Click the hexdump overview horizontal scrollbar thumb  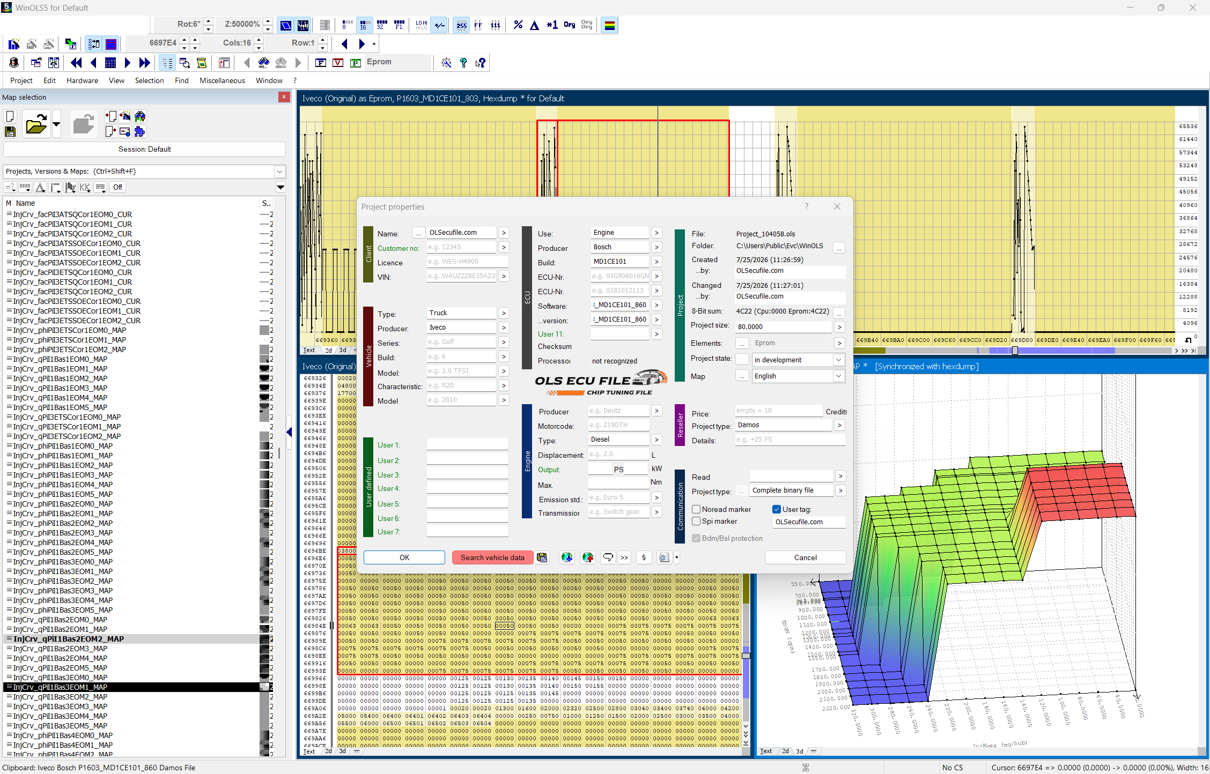1015,351
